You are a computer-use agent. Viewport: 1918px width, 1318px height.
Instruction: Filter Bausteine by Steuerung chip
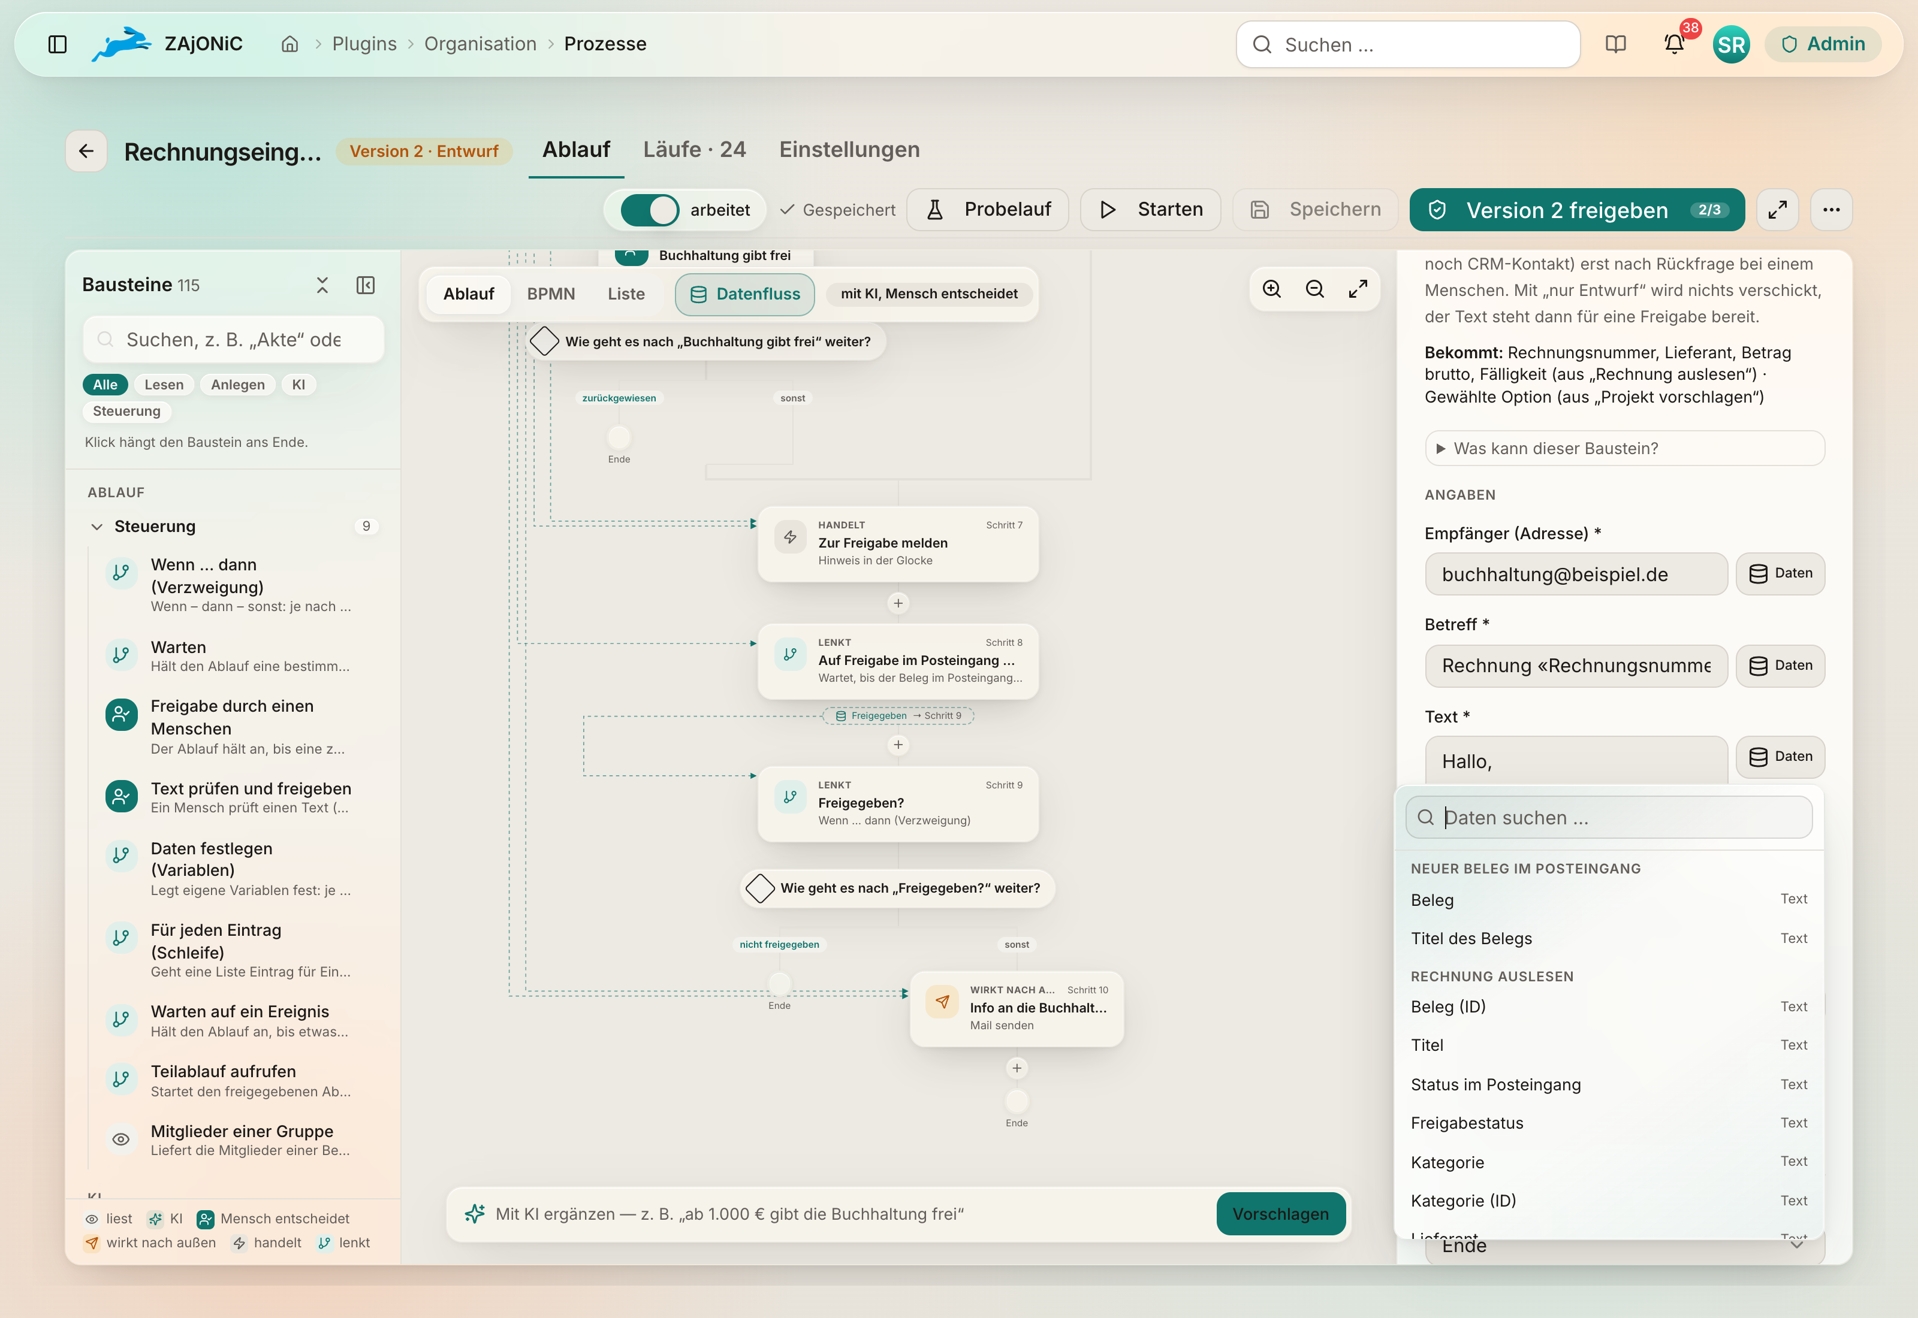coord(126,411)
